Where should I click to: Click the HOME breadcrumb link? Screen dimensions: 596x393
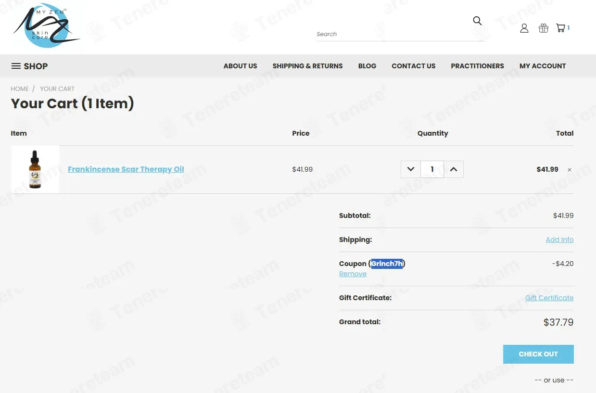[x=20, y=89]
